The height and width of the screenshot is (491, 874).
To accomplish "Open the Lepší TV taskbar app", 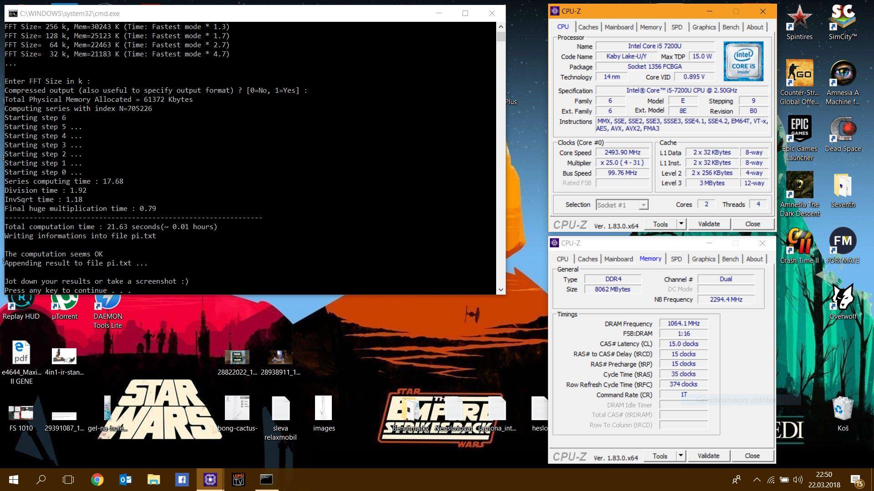I will pyautogui.click(x=238, y=480).
